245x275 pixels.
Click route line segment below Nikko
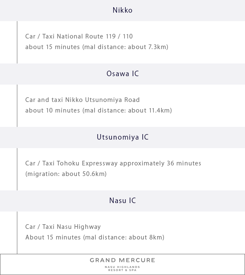click(x=17, y=42)
